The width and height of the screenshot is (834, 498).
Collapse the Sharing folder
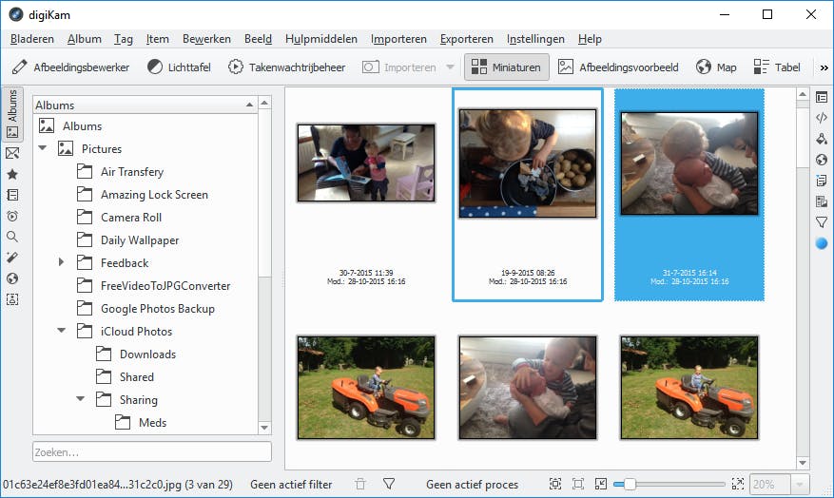80,398
